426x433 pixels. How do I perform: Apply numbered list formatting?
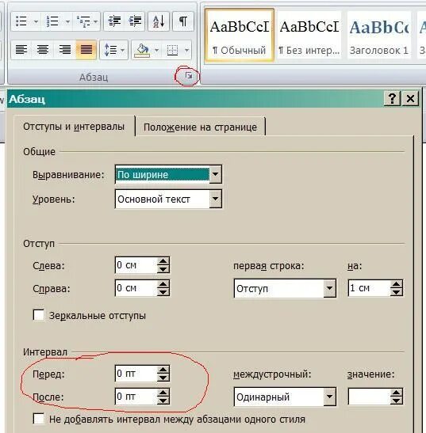pyautogui.click(x=52, y=21)
